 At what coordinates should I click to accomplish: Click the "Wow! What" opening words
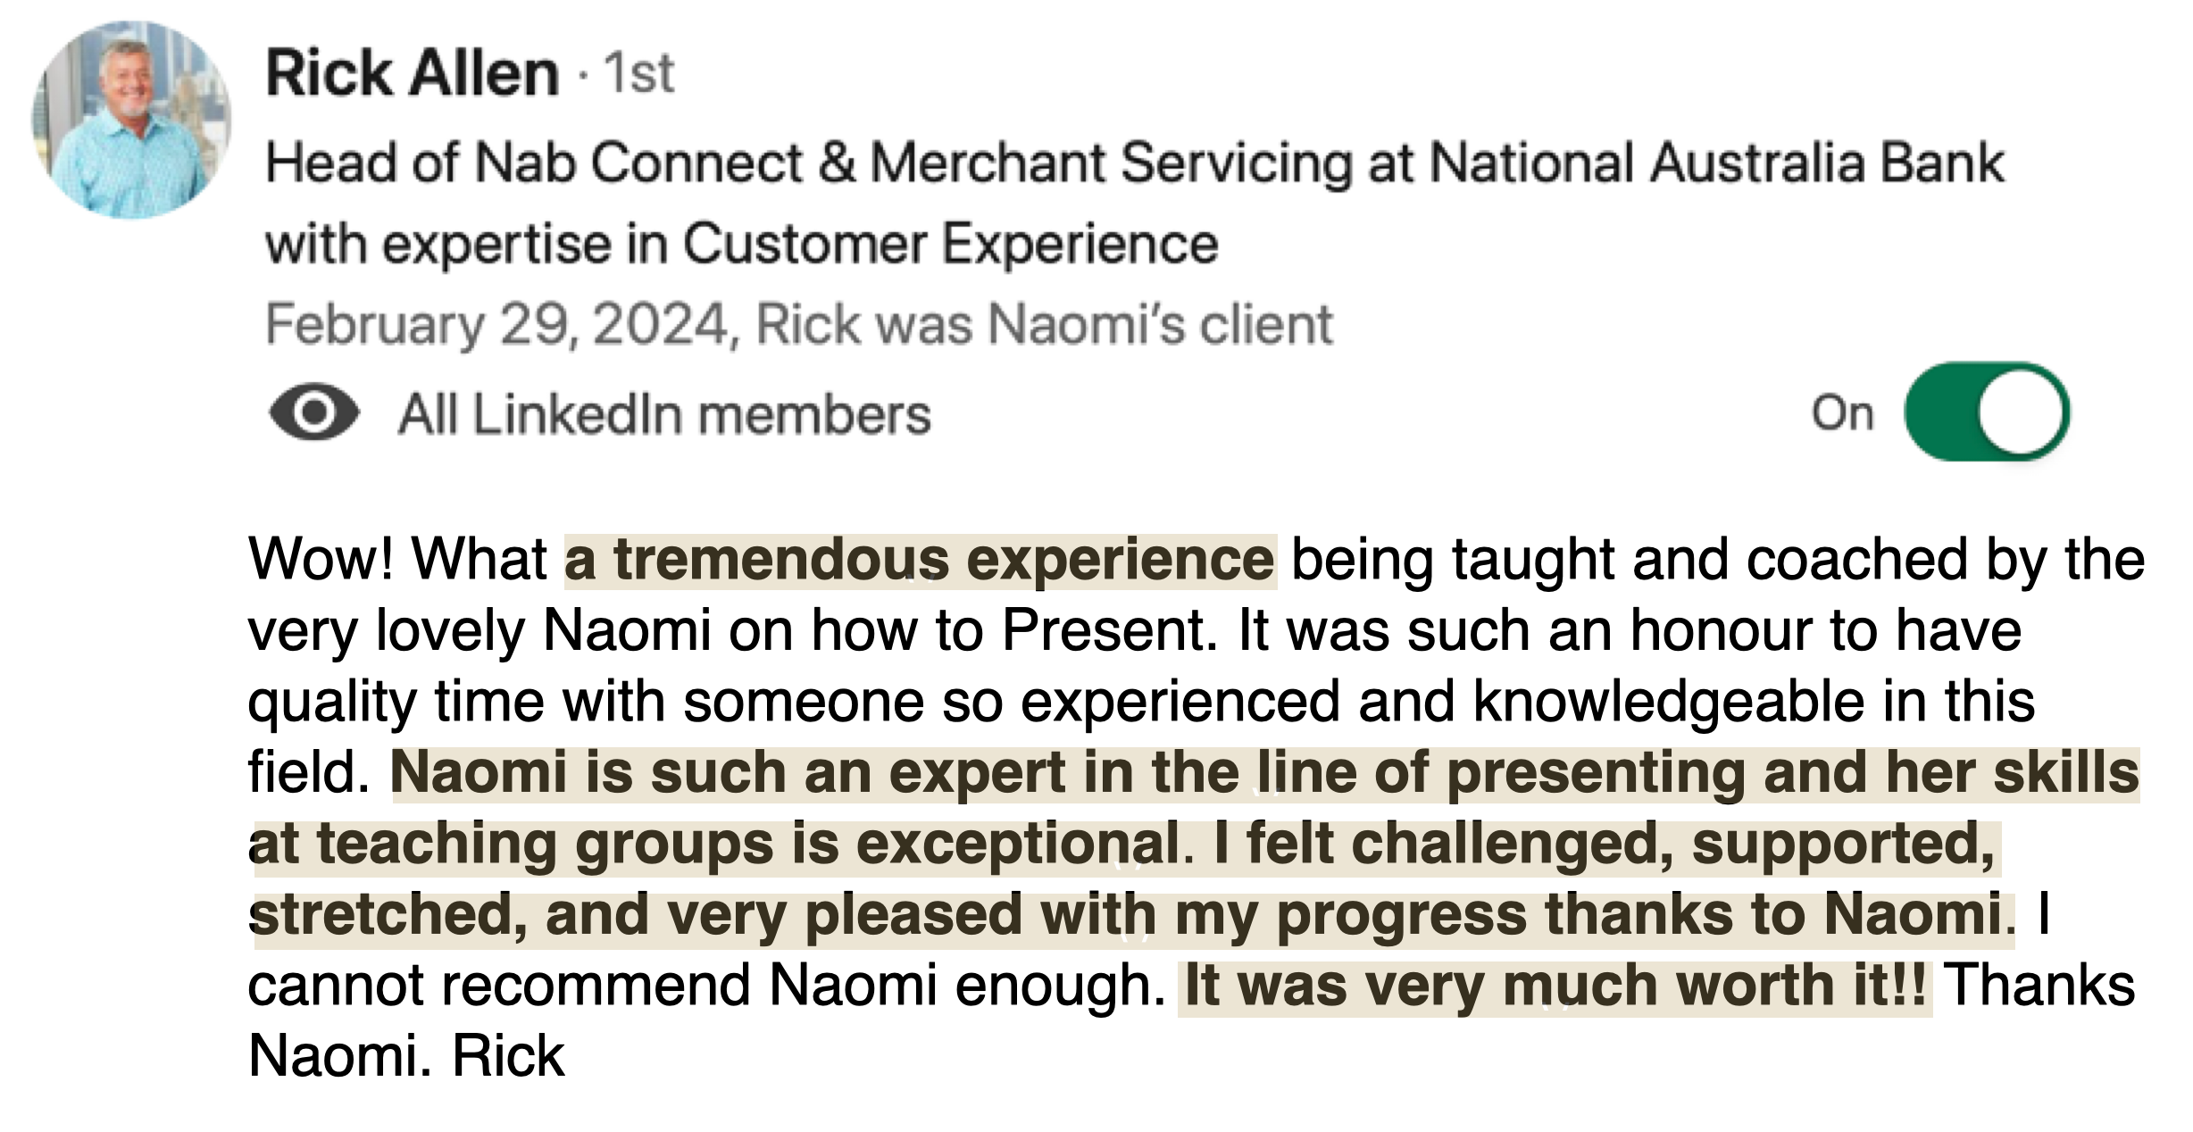pyautogui.click(x=397, y=560)
